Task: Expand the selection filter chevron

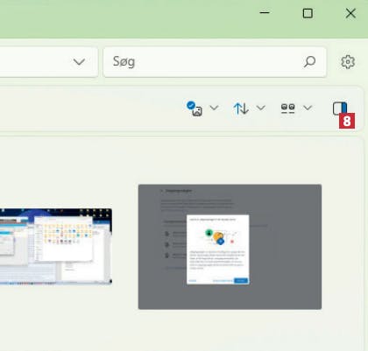Action: tap(214, 108)
